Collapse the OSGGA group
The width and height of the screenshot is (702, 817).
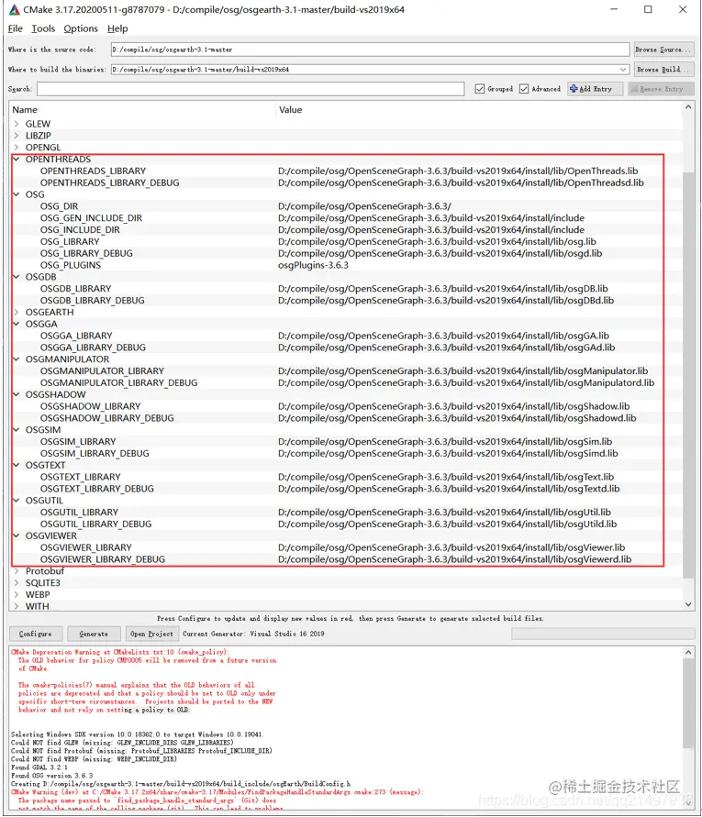(x=17, y=324)
